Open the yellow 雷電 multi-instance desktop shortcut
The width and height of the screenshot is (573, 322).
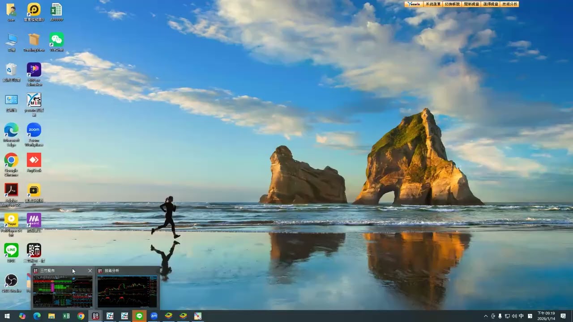coord(34,193)
